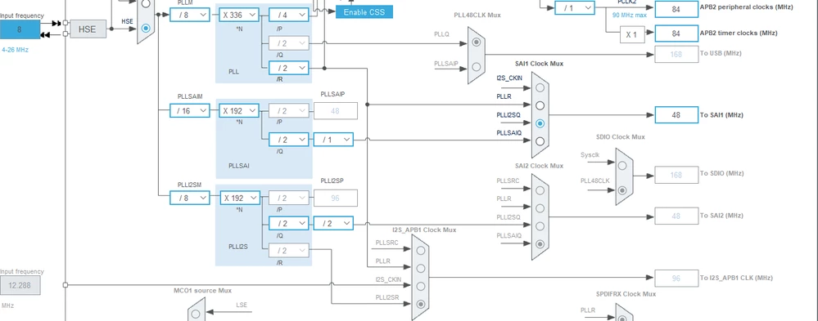The image size is (818, 321).
Task: Open the PLLSAI /1 post-divider dropdown
Action: point(333,140)
